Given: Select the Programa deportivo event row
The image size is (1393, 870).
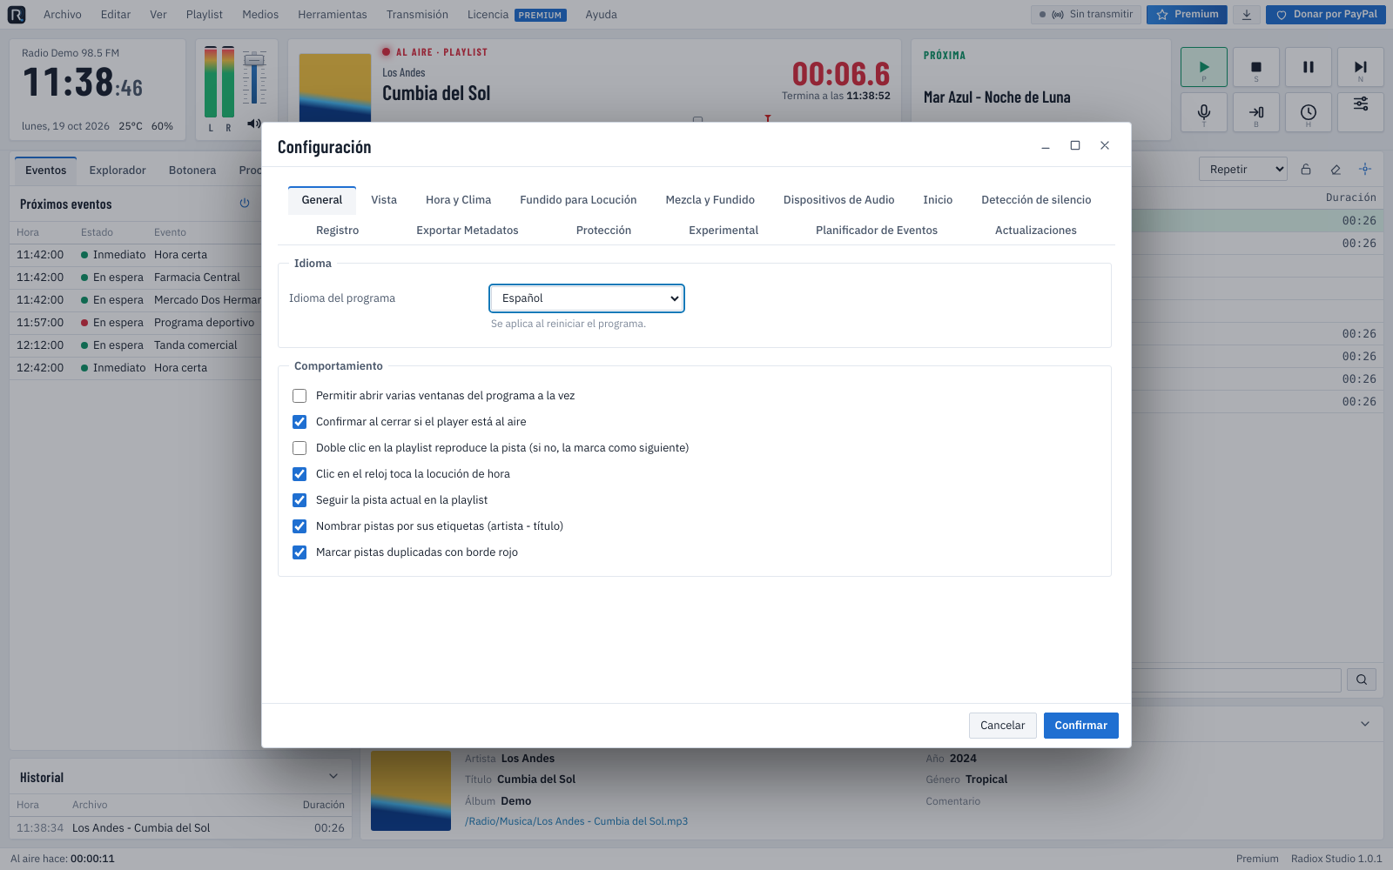Looking at the screenshot, I should [136, 323].
